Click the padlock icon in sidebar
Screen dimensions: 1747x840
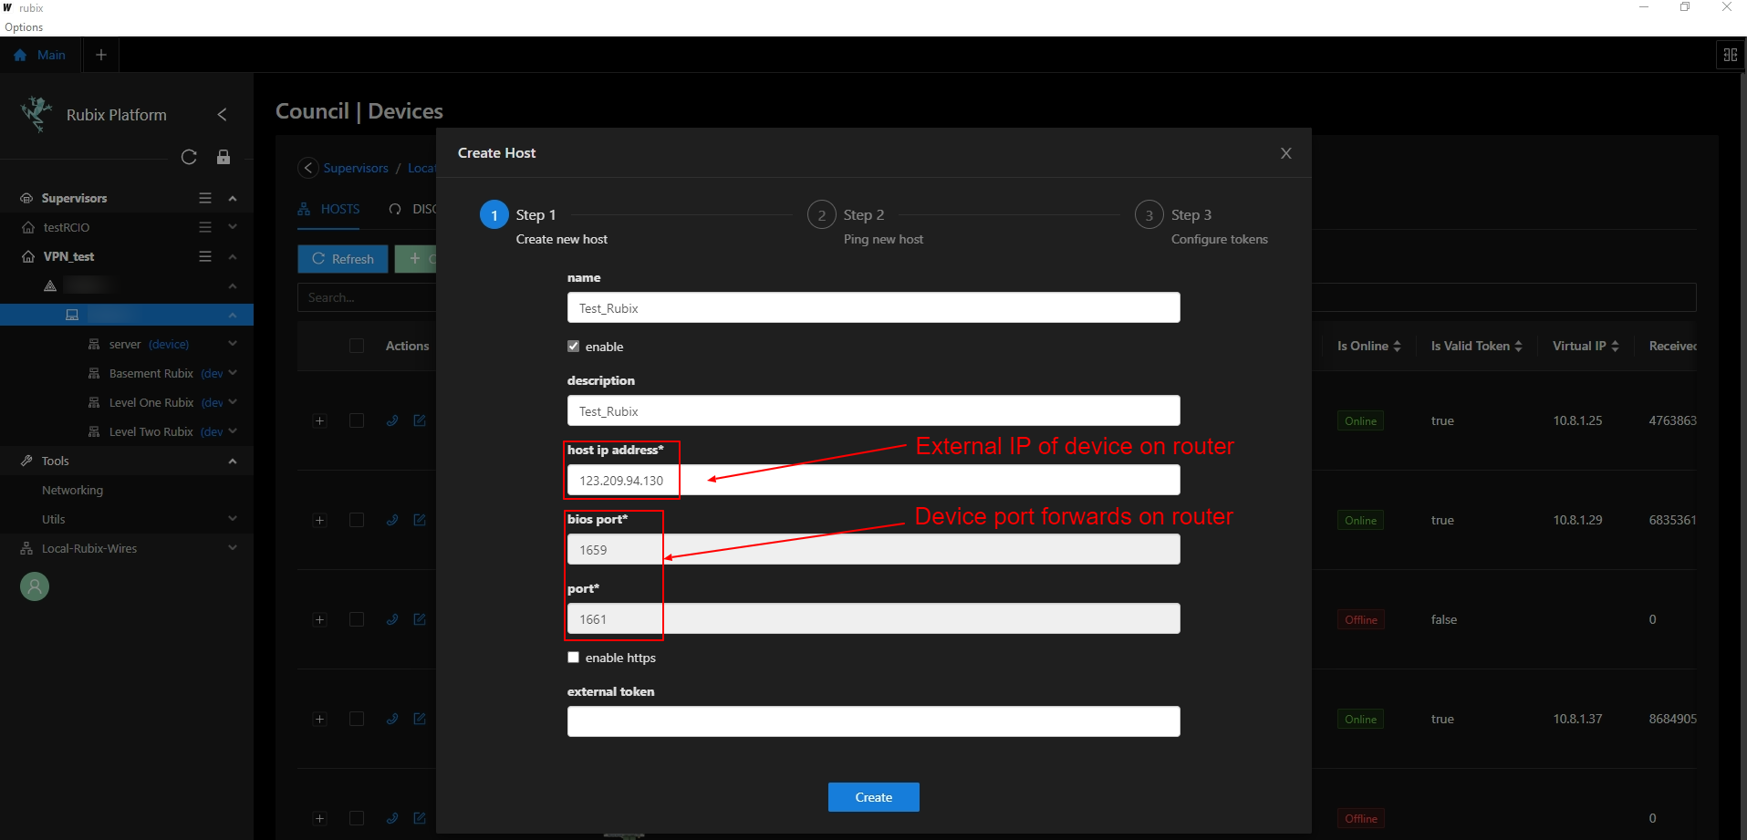coord(224,157)
